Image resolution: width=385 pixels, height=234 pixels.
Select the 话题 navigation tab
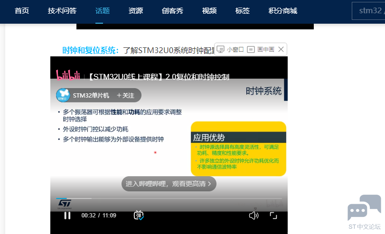(x=103, y=11)
